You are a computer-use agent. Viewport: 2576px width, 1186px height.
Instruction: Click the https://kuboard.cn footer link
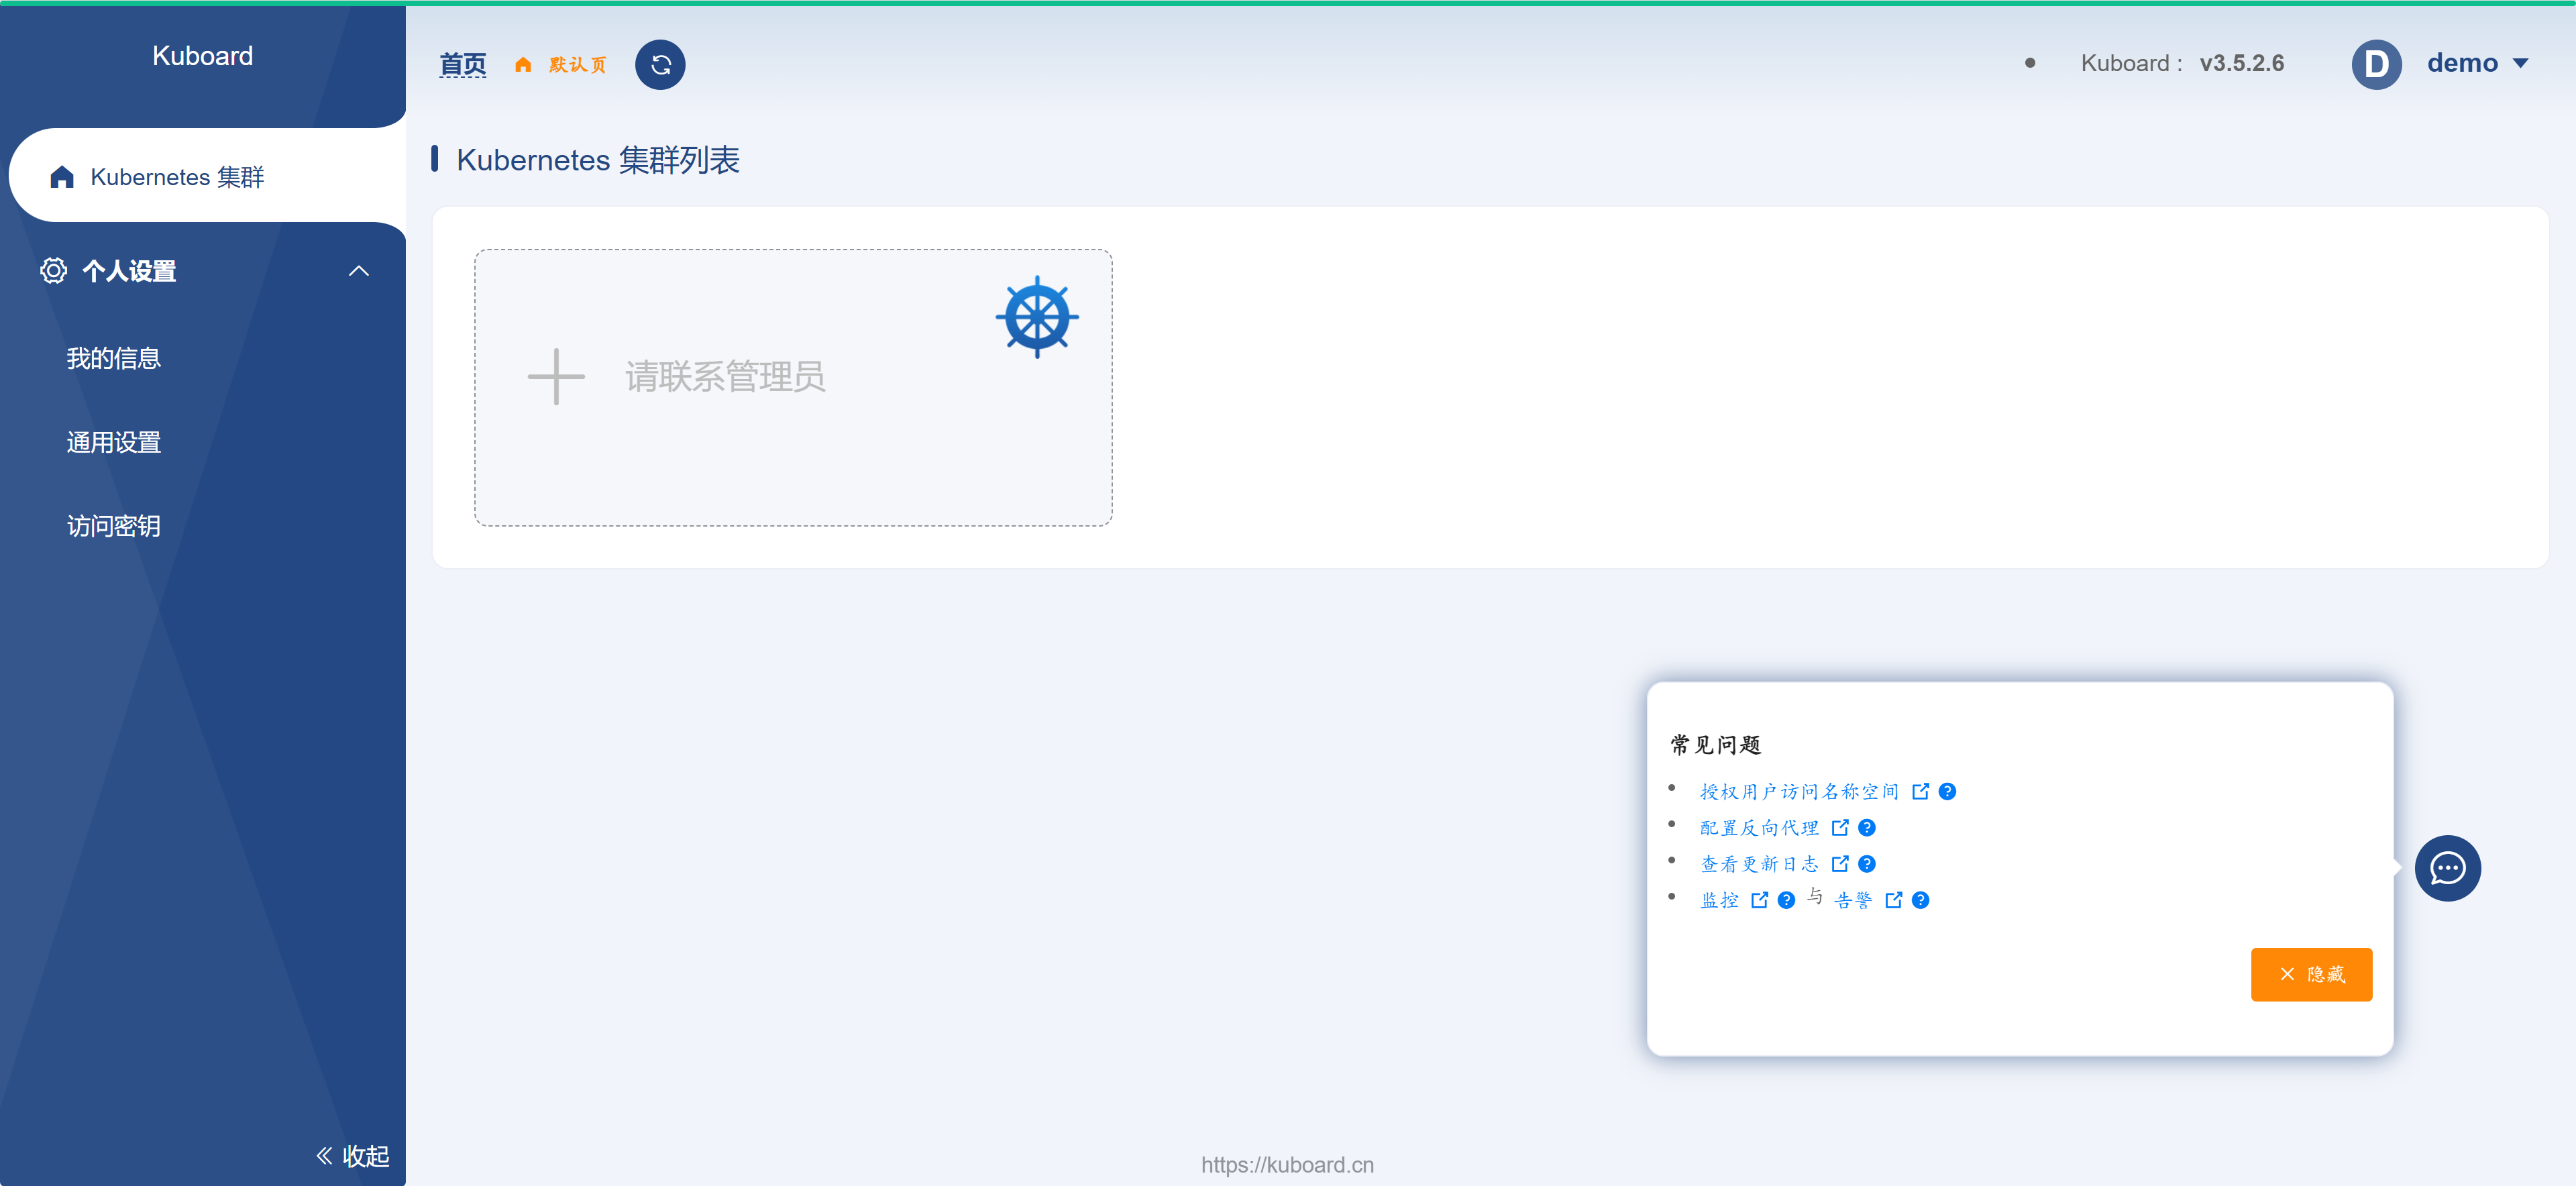click(1287, 1165)
